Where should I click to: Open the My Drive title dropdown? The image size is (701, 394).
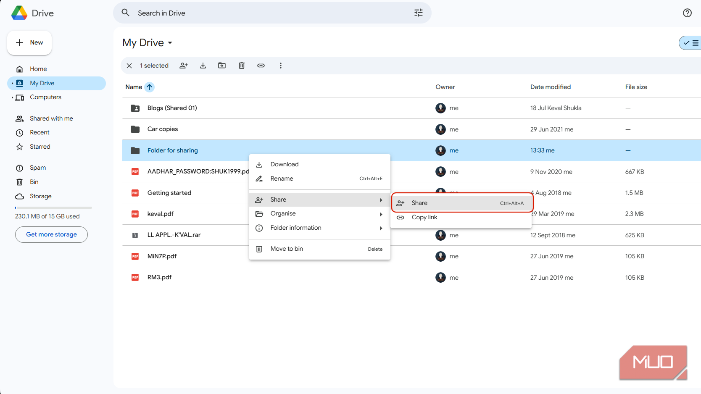click(x=170, y=43)
